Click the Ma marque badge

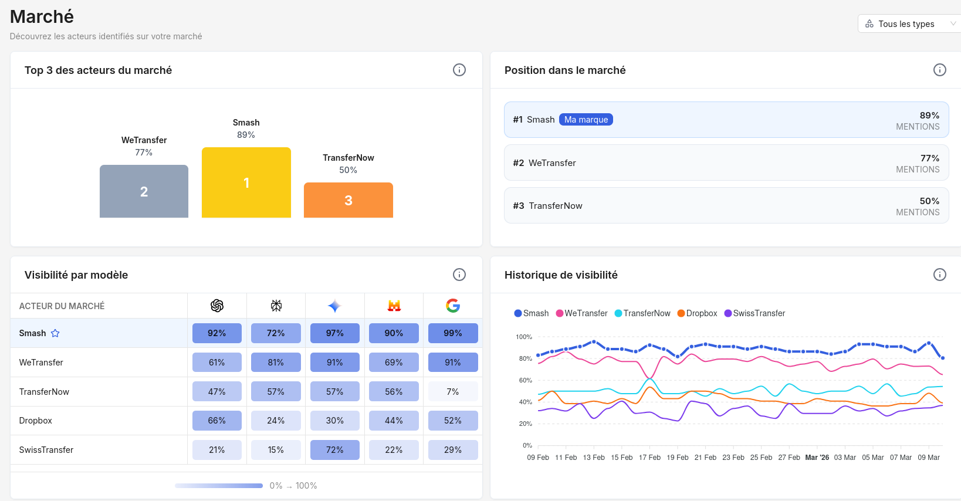pos(586,120)
